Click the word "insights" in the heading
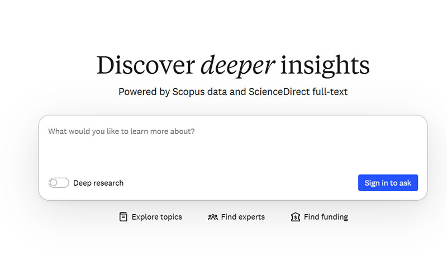The image size is (447, 265). 325,65
